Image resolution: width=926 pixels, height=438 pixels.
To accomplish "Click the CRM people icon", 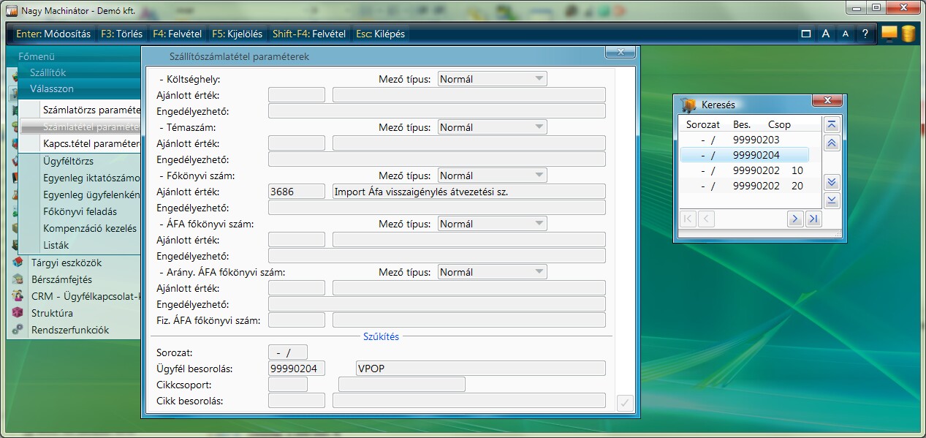I will click(x=18, y=296).
